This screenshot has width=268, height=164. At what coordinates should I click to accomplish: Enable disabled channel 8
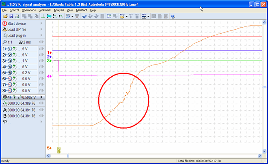pyautogui.click(x=10, y=91)
